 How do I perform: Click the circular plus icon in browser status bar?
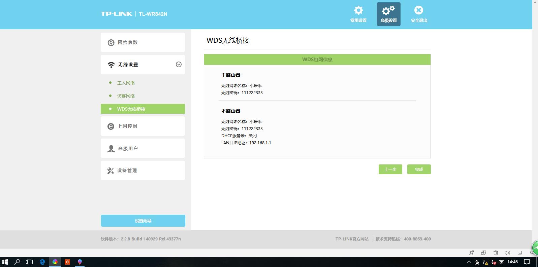pyautogui.click(x=483, y=253)
